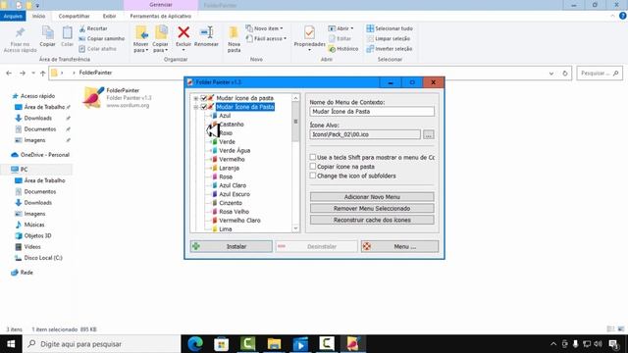
Task: Enable Use a tecla Shift checkbox
Action: coord(313,157)
